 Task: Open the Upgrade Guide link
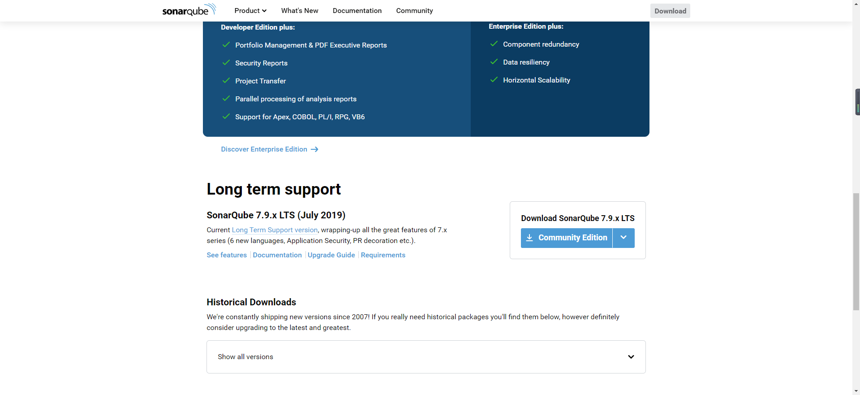(331, 255)
